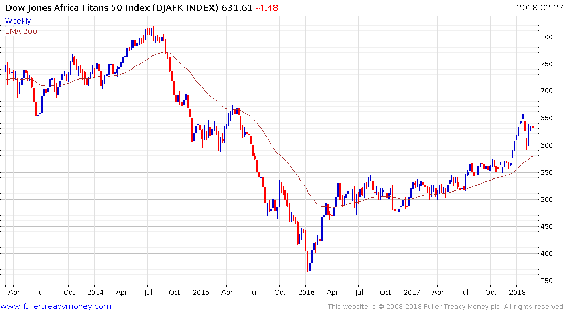The height and width of the screenshot is (314, 564).
Task: Click the 500 price axis label
Action: pos(546,200)
